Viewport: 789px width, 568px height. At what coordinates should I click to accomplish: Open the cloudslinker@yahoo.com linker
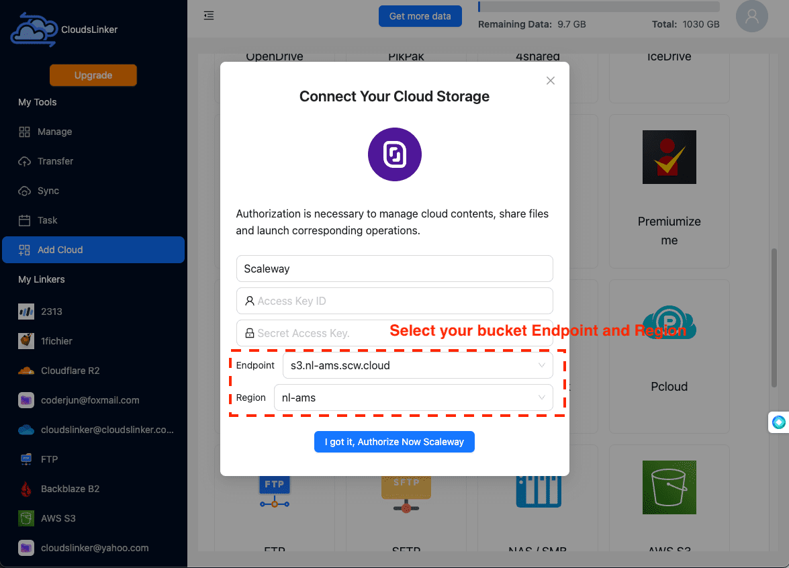93,548
